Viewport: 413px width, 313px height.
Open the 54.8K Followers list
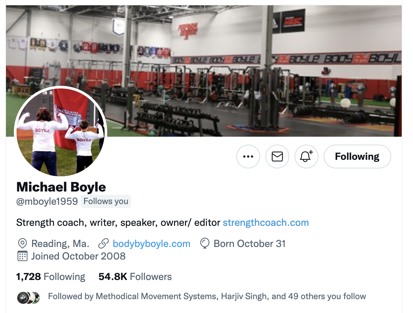(135, 277)
